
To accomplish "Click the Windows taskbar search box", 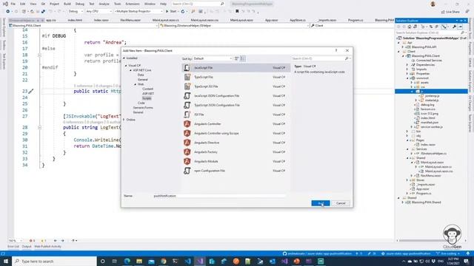I will [x=54, y=261].
